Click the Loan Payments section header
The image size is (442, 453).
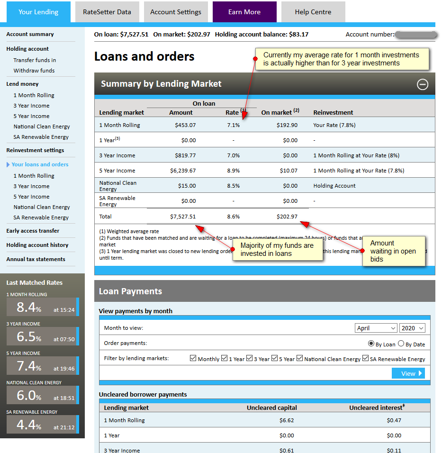pos(265,291)
